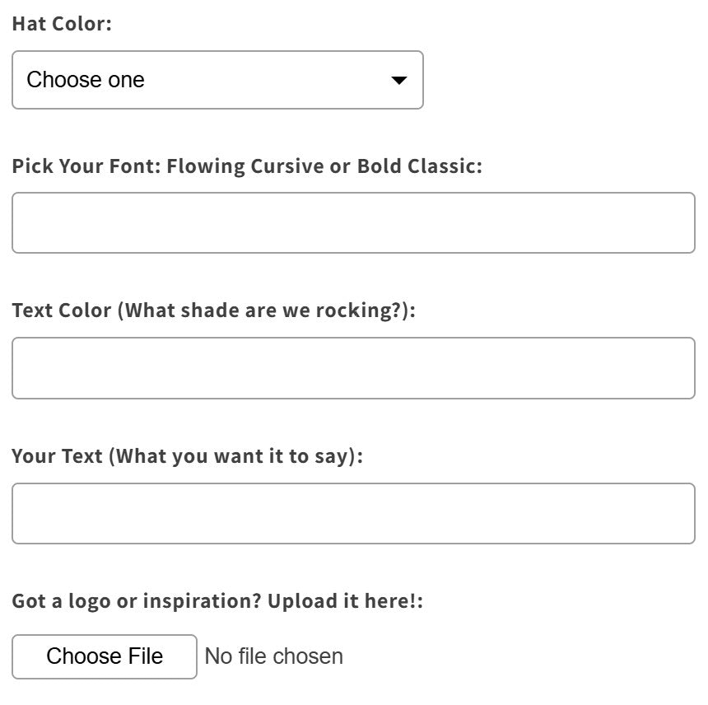Focus the Pick Your Font input field
The image size is (708, 705).
[x=353, y=223]
